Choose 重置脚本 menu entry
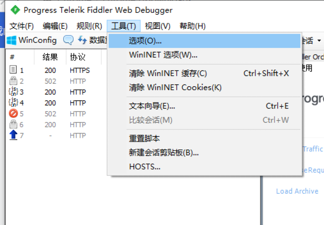The width and height of the screenshot is (324, 225). [204, 139]
